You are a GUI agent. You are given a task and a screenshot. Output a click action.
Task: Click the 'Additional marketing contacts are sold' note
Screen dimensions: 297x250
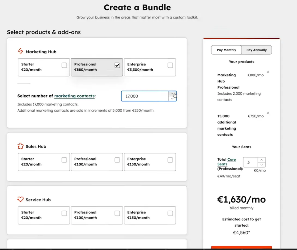point(86,110)
